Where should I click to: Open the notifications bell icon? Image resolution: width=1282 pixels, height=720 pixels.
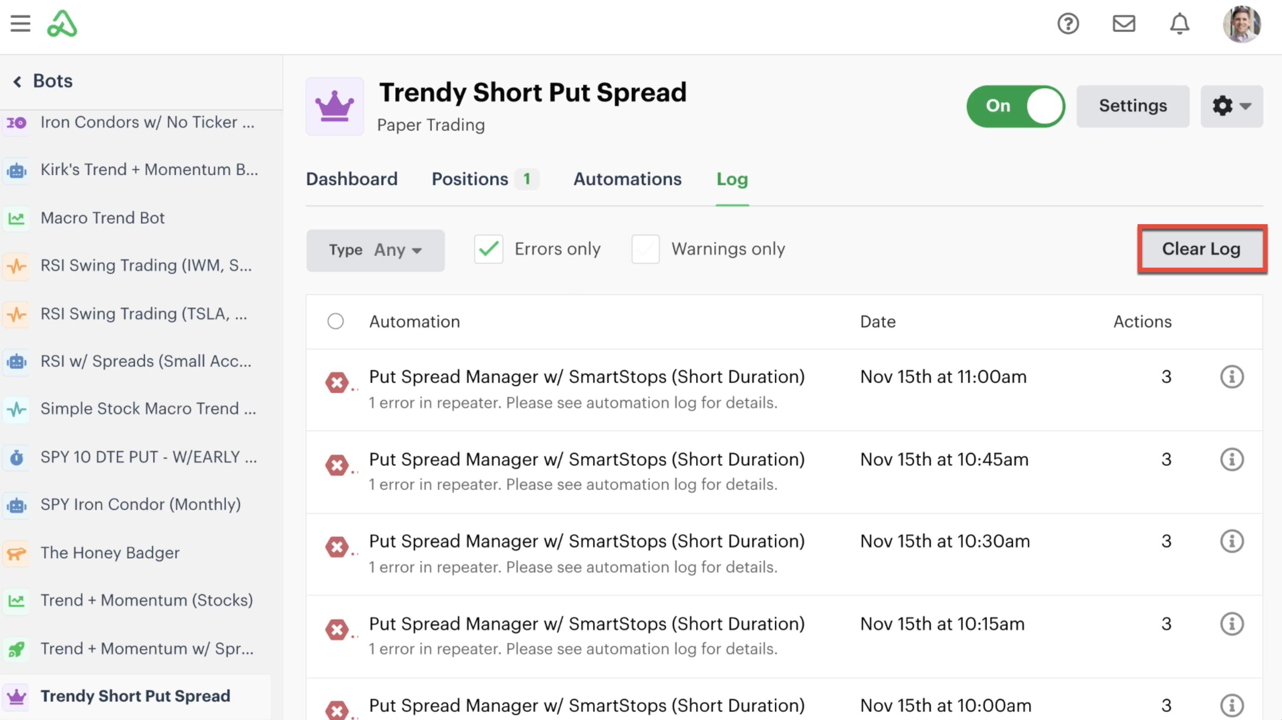coord(1179,23)
